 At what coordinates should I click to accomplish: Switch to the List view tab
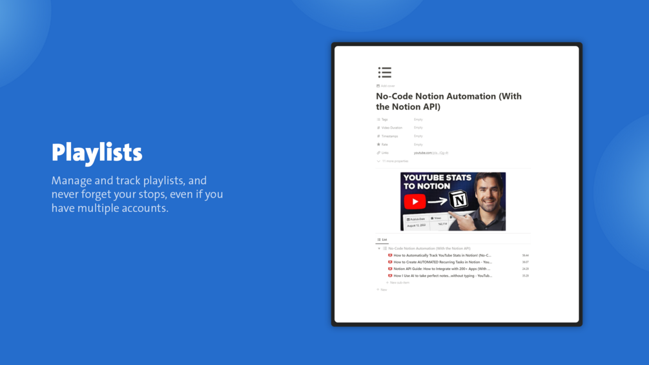(x=382, y=240)
